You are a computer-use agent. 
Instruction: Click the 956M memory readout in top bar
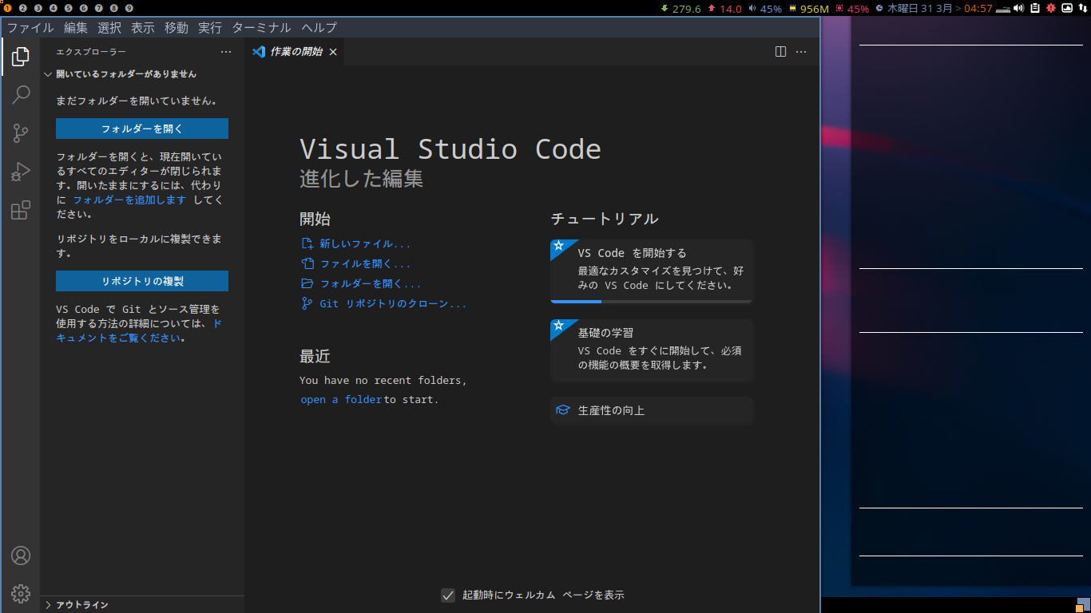click(815, 9)
